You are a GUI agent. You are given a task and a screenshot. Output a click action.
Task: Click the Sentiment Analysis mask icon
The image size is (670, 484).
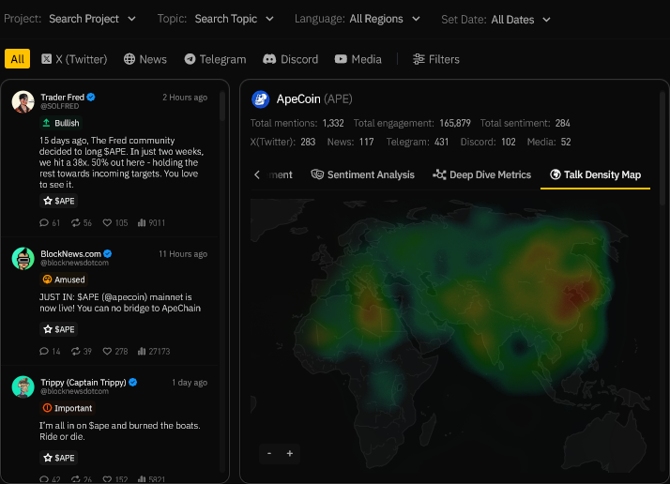point(317,174)
